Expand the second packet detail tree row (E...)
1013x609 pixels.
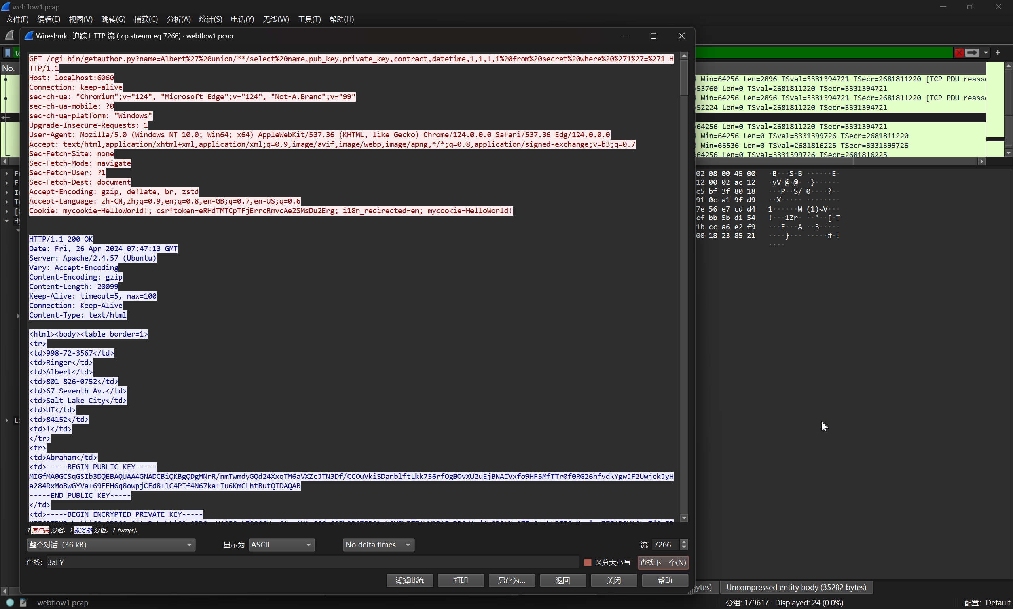click(7, 183)
